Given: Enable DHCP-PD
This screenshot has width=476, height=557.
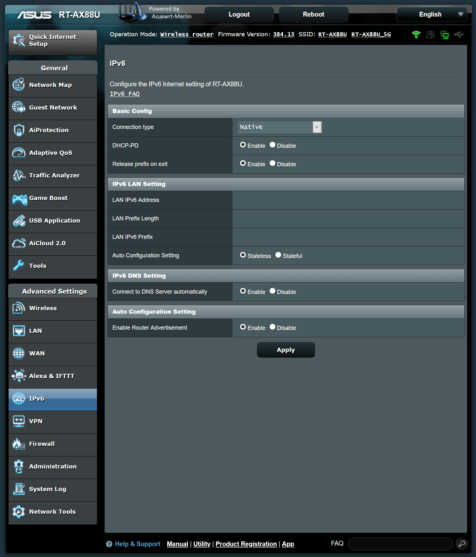Looking at the screenshot, I should (243, 145).
